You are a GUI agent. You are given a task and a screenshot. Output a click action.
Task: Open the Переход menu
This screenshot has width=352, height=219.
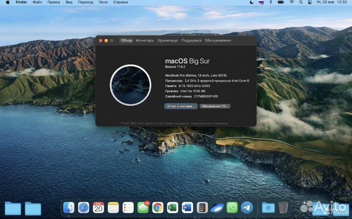click(x=86, y=2)
